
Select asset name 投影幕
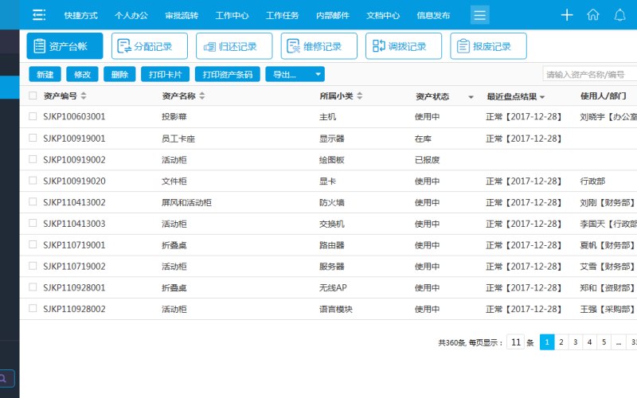pos(174,117)
